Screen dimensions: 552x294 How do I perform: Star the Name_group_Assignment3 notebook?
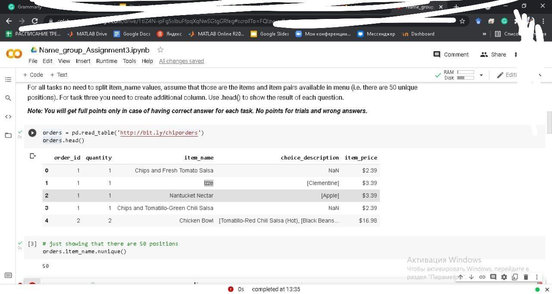[160, 50]
